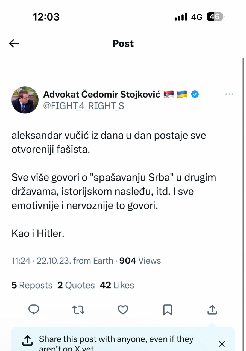The height and width of the screenshot is (351, 246).
Task: Bookmark the post using the bookmark icon
Action: tap(168, 310)
